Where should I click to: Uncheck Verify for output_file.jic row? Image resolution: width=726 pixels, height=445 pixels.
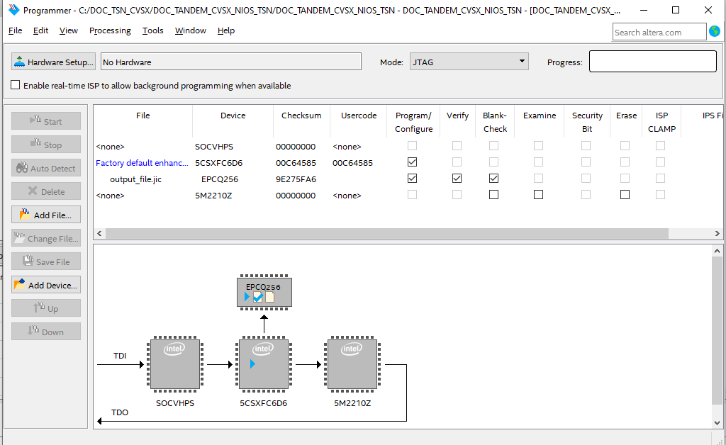457,178
